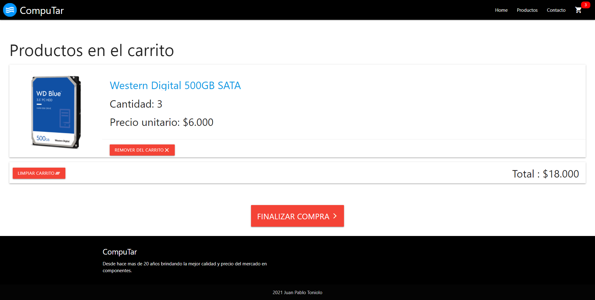
Task: Click the red cart badge showing 3
Action: tap(585, 5)
